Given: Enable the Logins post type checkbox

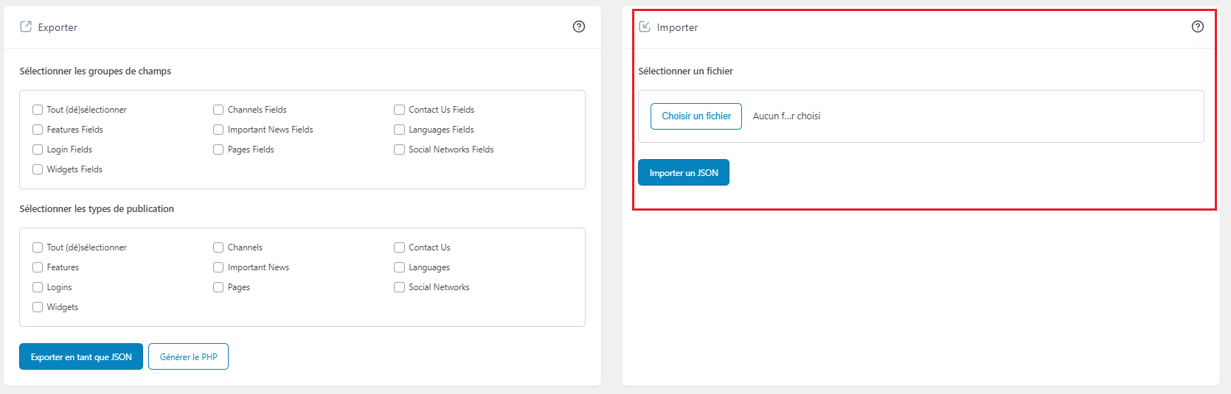Looking at the screenshot, I should point(38,287).
